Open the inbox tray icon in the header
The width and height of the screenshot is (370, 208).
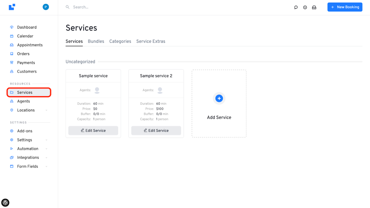(x=314, y=7)
